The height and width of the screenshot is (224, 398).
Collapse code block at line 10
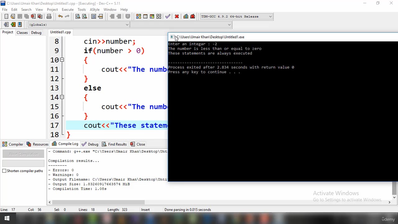click(62, 60)
